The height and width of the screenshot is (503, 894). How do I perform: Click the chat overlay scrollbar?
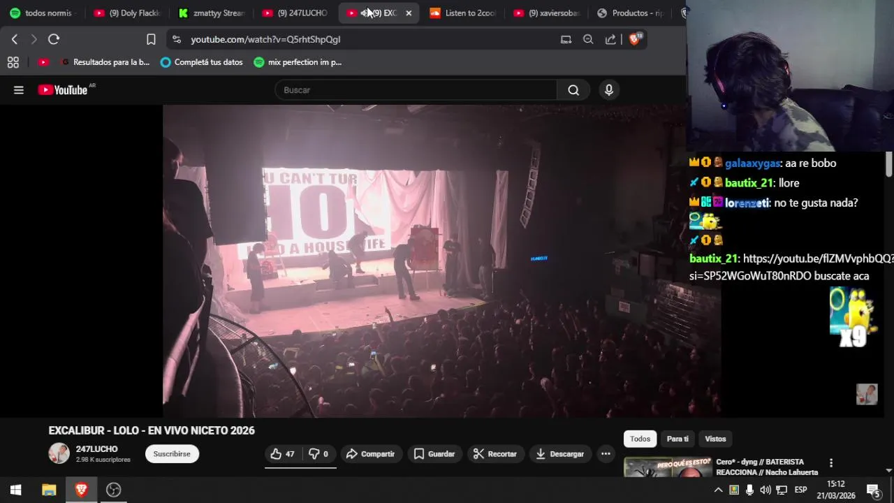(889, 164)
